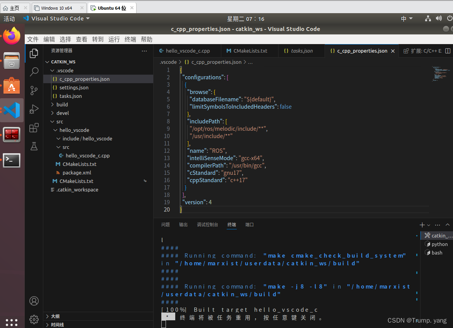Screen dimensions: 453x328
Task: Split the editor right
Action: tap(448, 51)
